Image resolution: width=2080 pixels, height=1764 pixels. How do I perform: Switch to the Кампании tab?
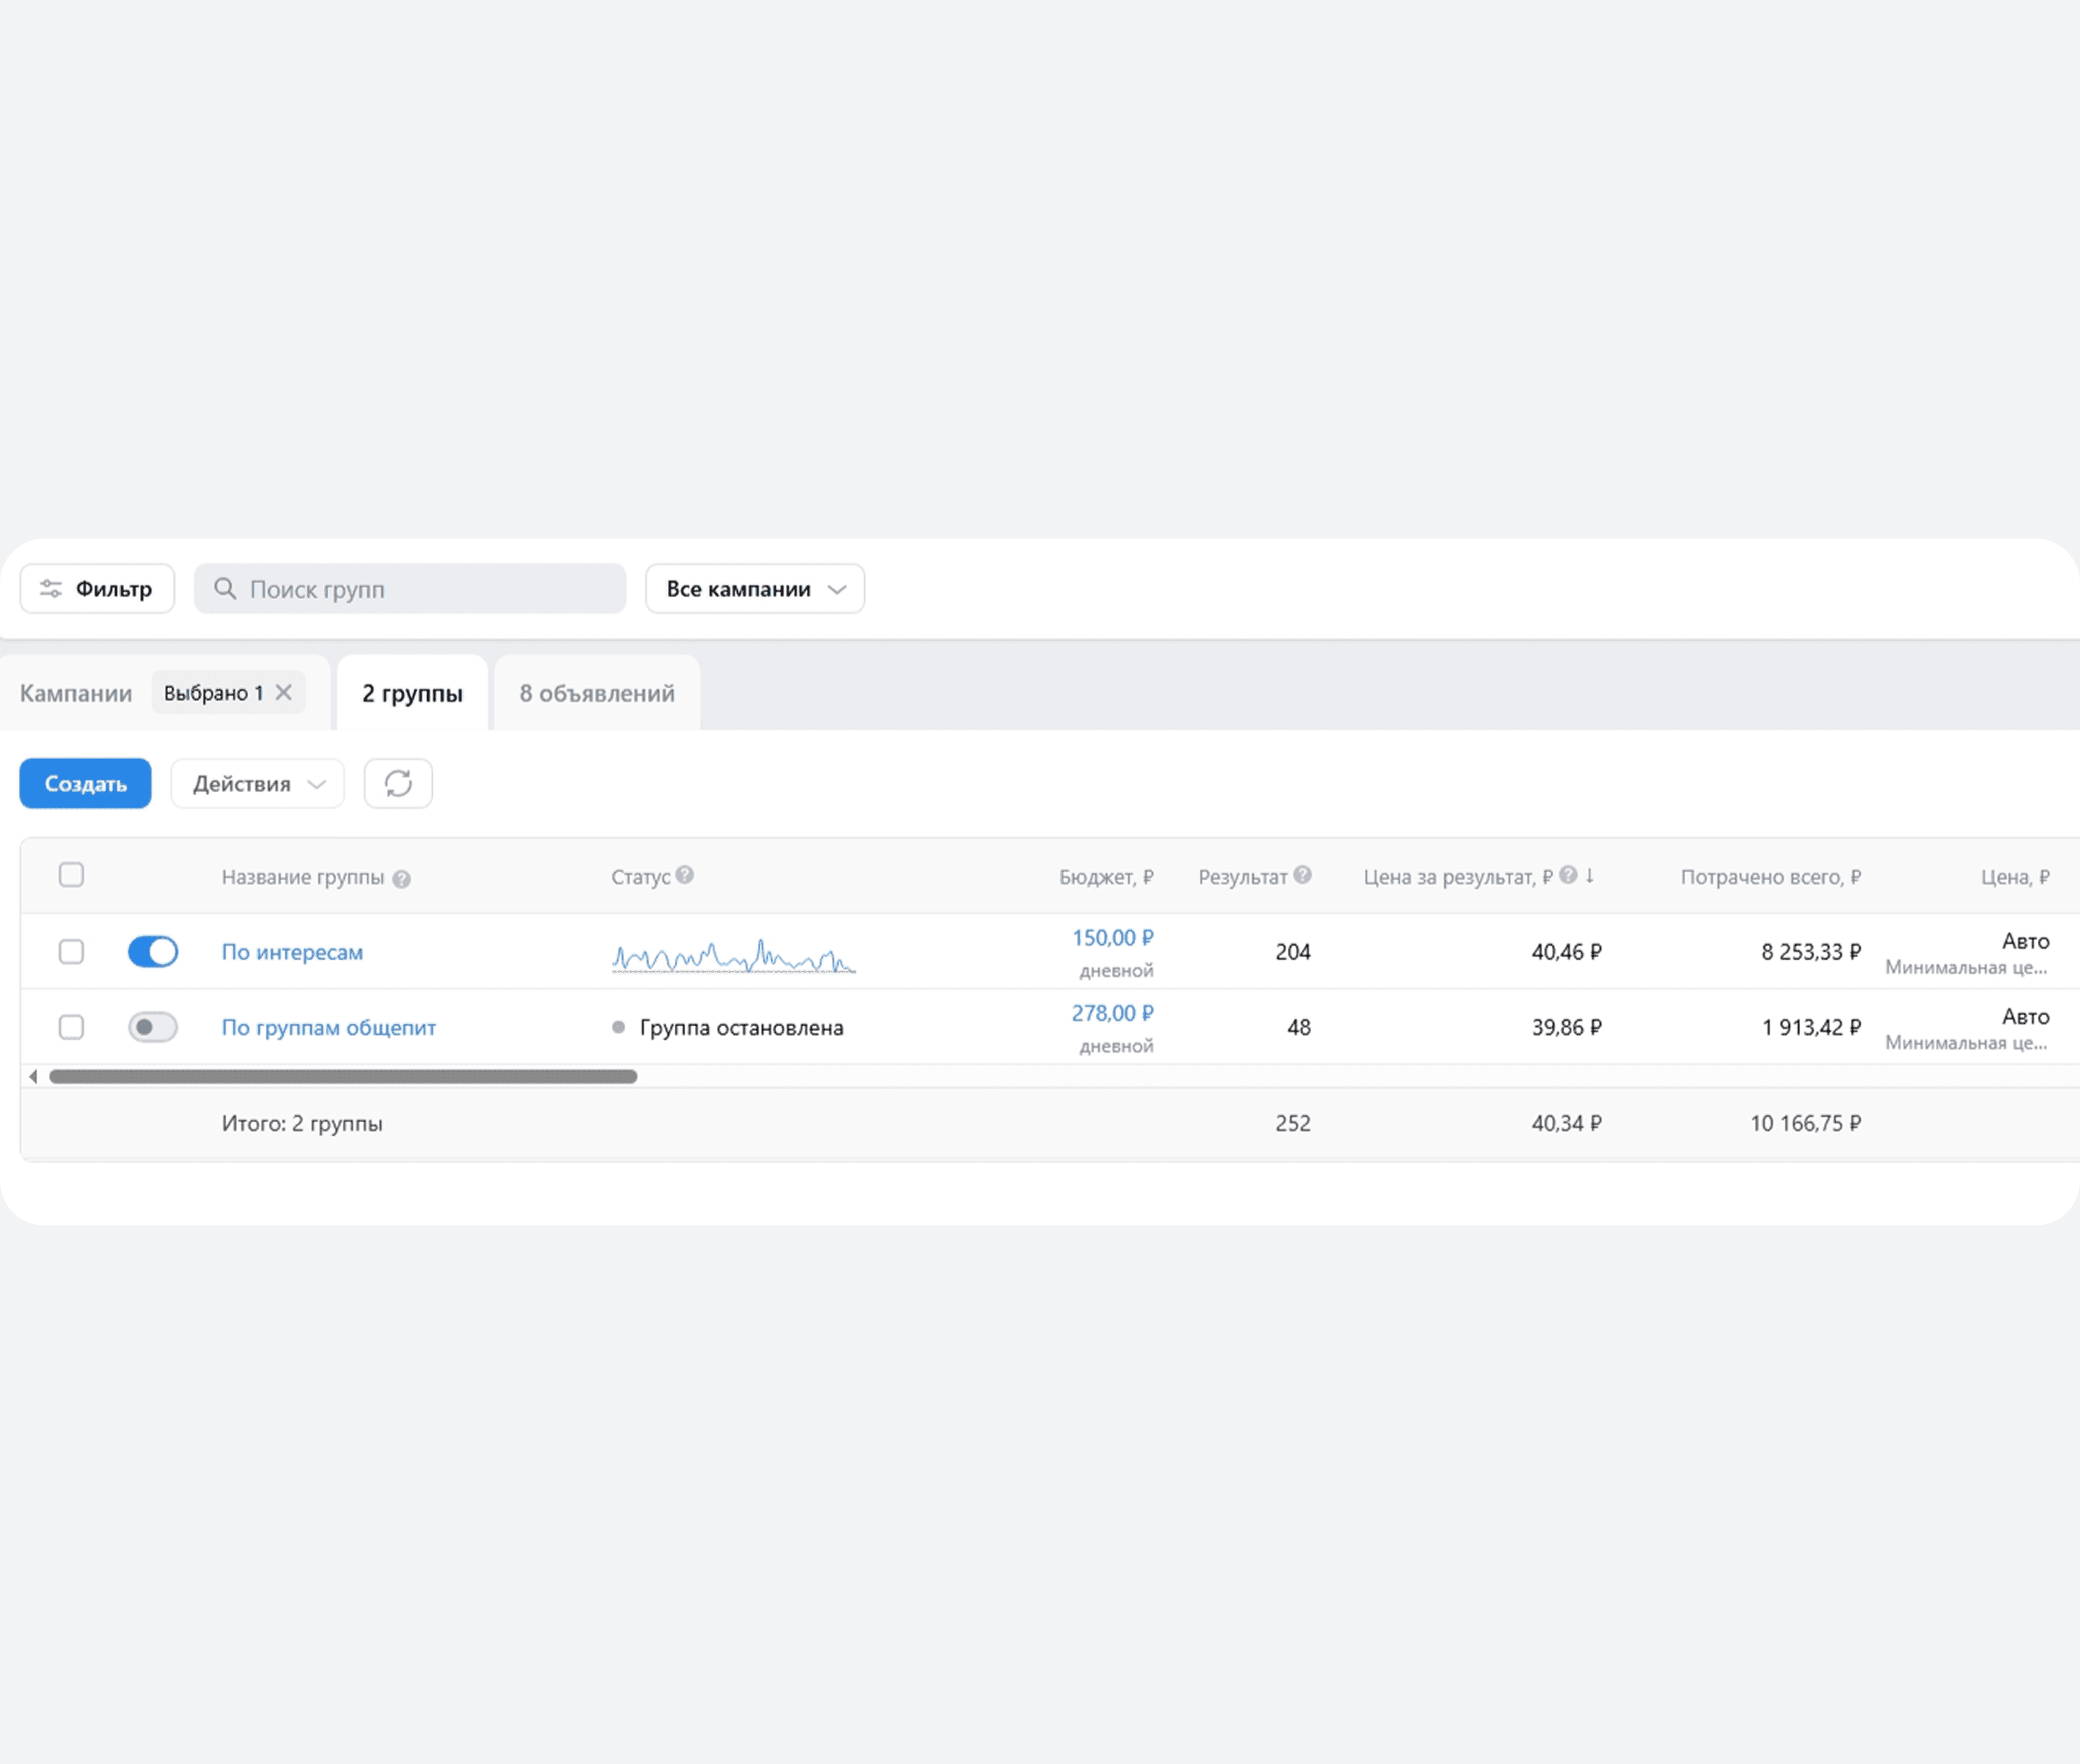pyautogui.click(x=76, y=693)
